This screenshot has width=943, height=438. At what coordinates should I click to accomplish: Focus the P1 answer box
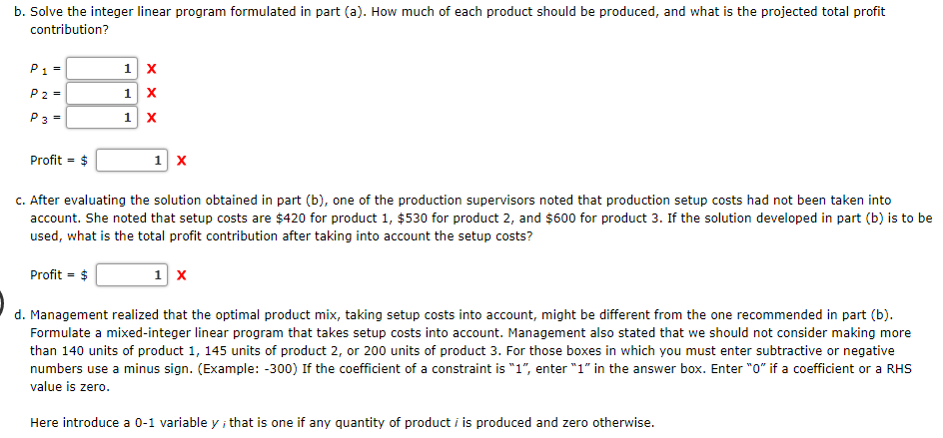tap(102, 69)
